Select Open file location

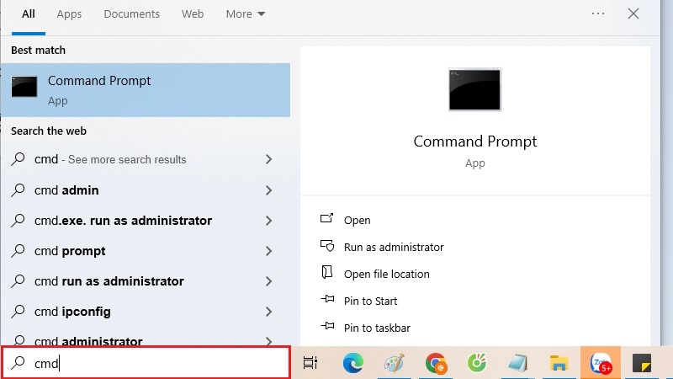point(386,275)
